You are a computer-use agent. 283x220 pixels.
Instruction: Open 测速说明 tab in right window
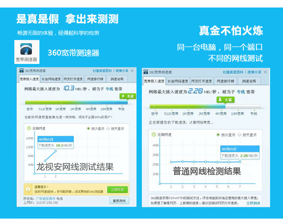[x=249, y=81]
